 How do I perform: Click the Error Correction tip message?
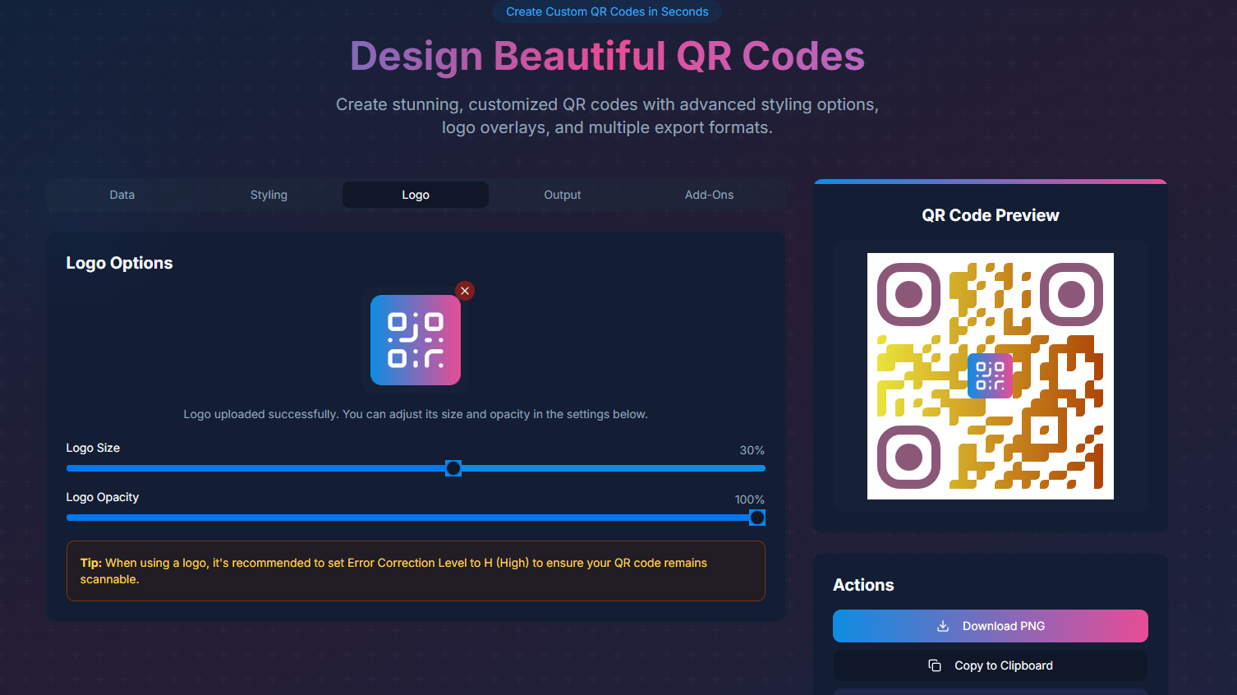(416, 571)
